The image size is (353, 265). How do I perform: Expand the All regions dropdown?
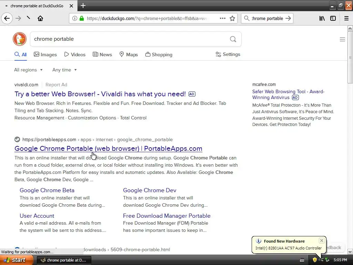[28, 70]
